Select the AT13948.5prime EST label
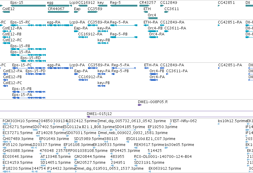The image size is (253, 173). point(56,157)
